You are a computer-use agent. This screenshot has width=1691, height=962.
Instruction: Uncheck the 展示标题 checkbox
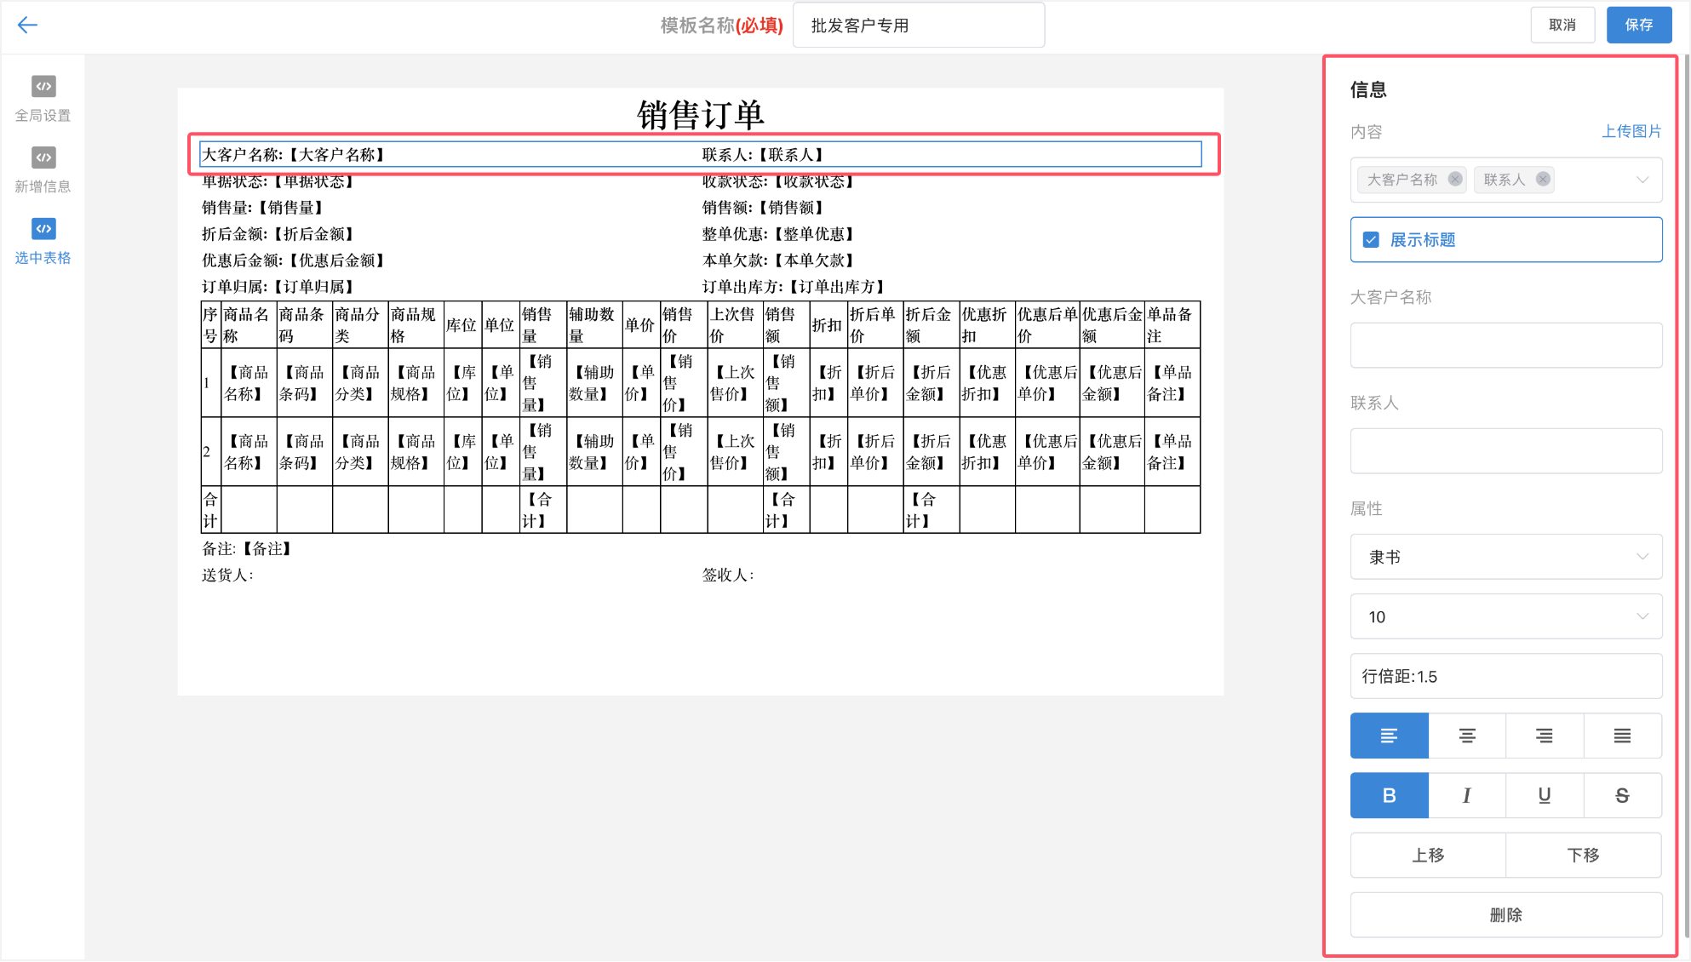(x=1371, y=240)
